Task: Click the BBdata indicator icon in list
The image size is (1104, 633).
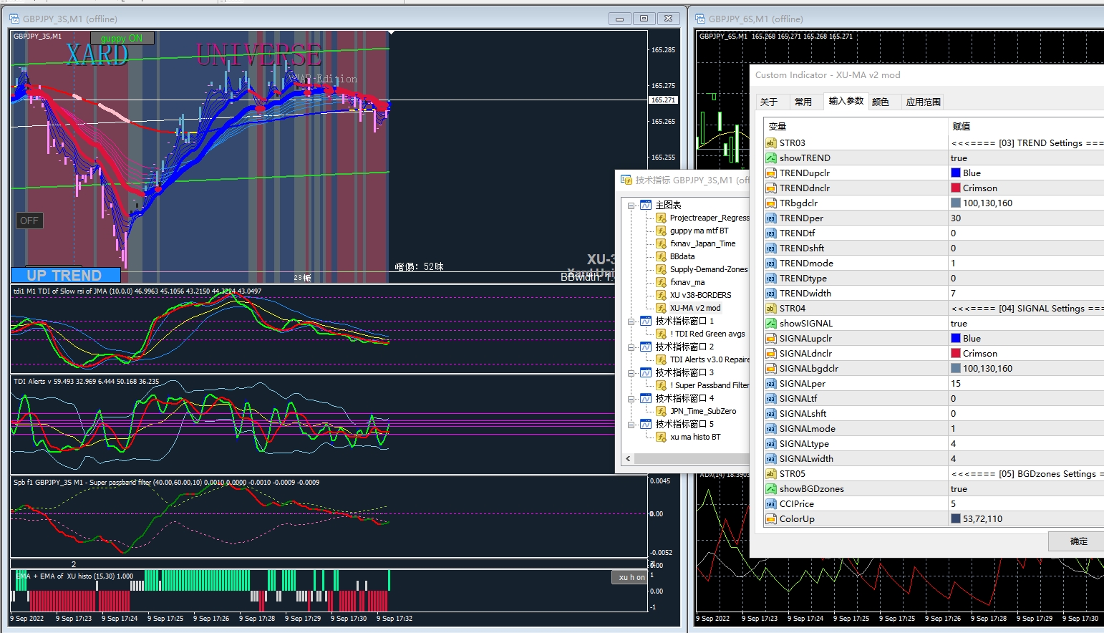Action: pos(662,256)
